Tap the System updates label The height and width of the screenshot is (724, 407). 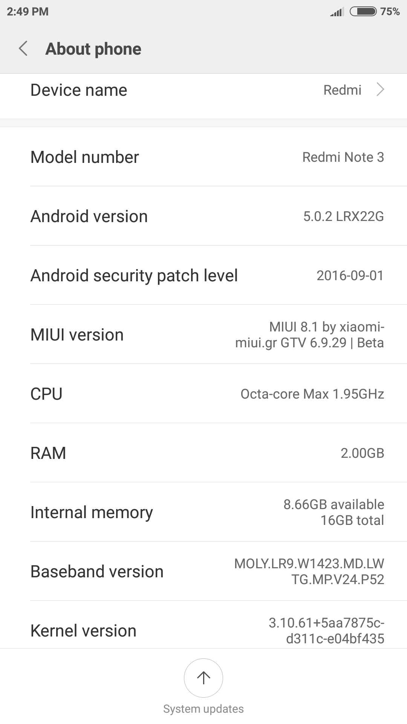[x=203, y=709]
